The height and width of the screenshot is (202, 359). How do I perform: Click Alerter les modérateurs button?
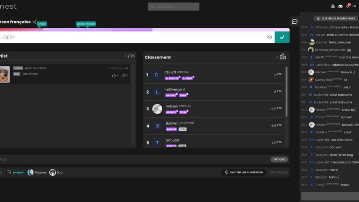(x=336, y=19)
